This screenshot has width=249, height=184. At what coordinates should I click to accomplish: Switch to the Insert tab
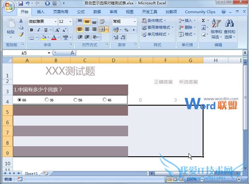coord(41,12)
